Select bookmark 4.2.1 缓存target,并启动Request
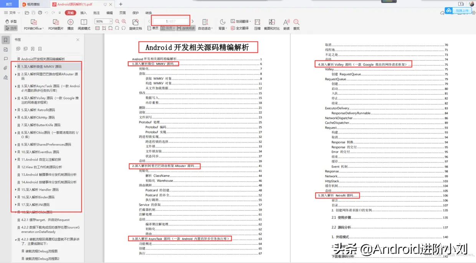The width and height of the screenshot is (476, 263). [x=45, y=220]
